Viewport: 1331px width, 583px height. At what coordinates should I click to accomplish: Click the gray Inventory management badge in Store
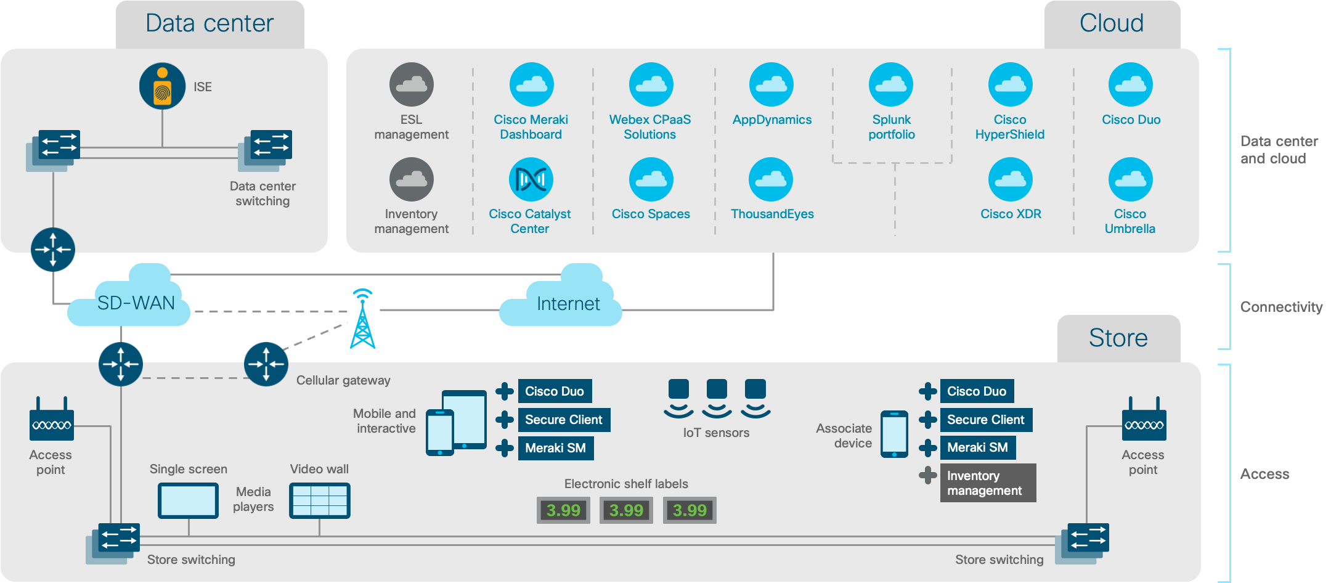point(988,483)
